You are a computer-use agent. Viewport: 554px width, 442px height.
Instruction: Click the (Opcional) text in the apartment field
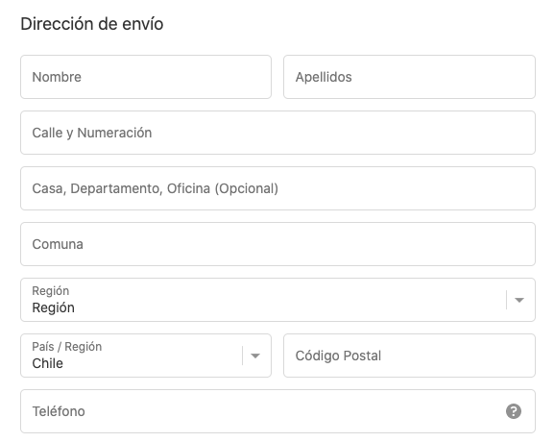(247, 189)
